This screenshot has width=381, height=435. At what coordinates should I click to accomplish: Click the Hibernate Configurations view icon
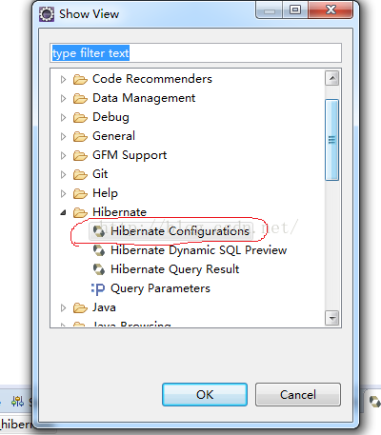pos(99,231)
